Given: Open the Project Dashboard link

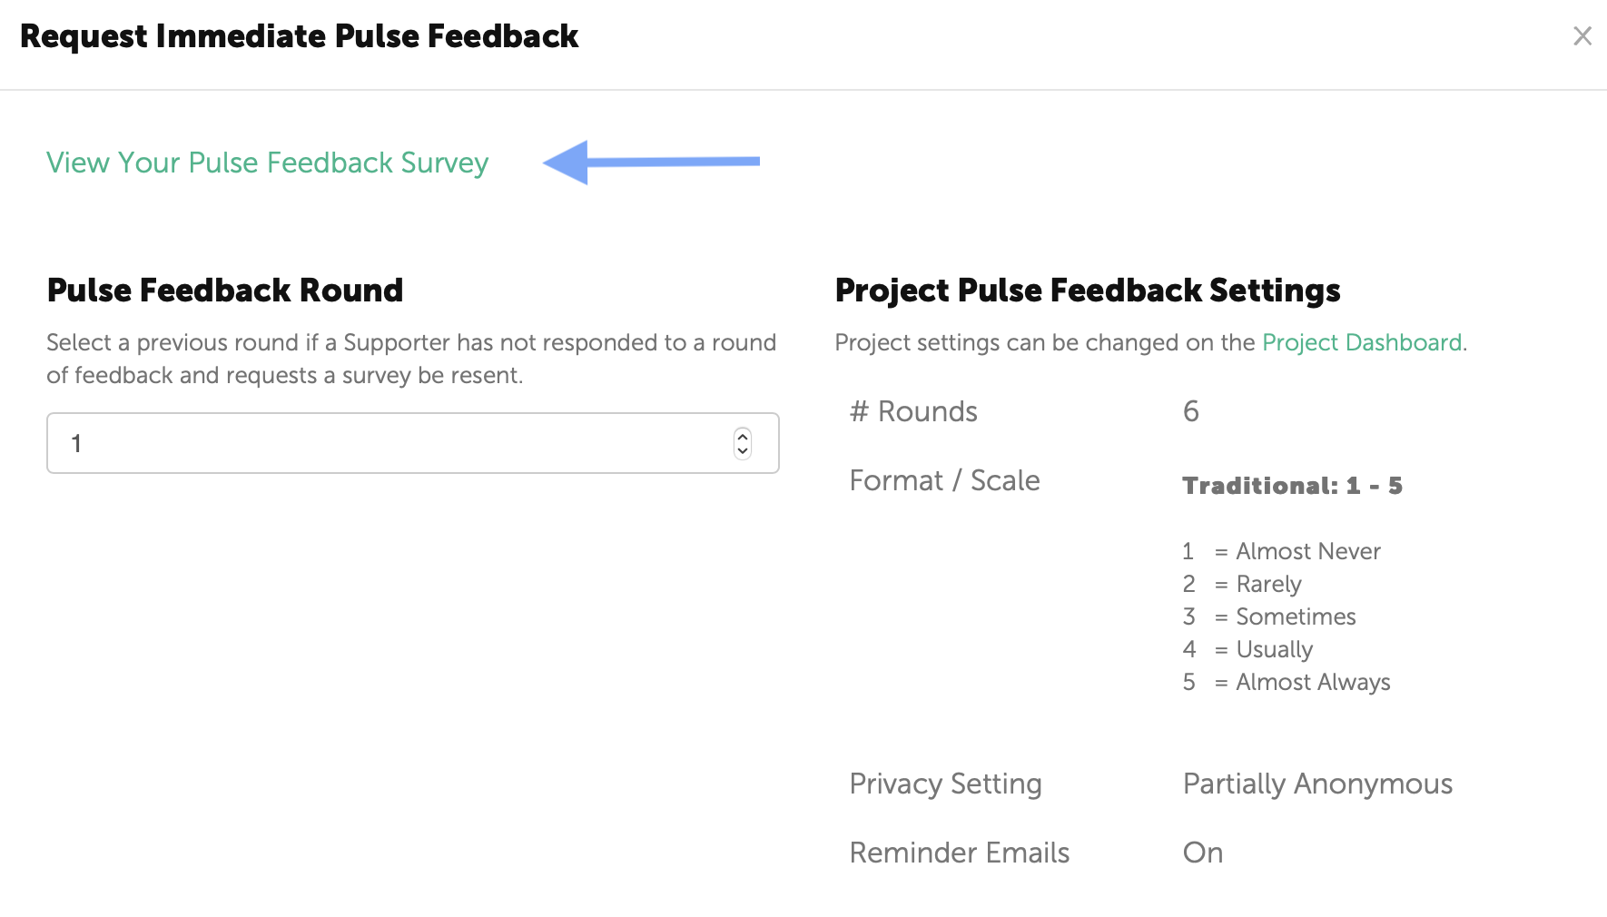Looking at the screenshot, I should 1361,342.
